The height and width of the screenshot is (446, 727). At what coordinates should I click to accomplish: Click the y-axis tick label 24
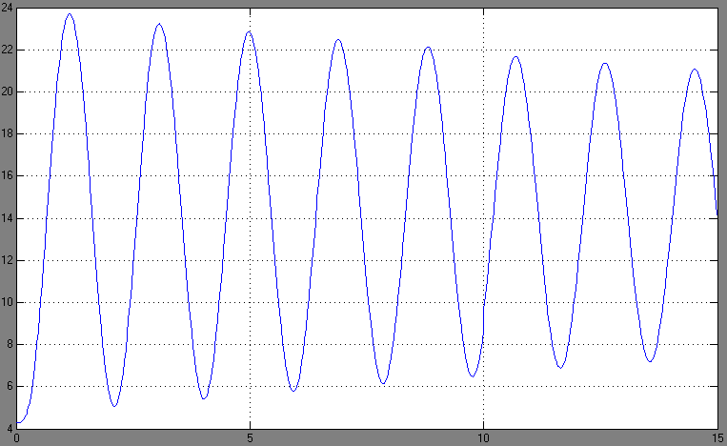click(x=7, y=8)
